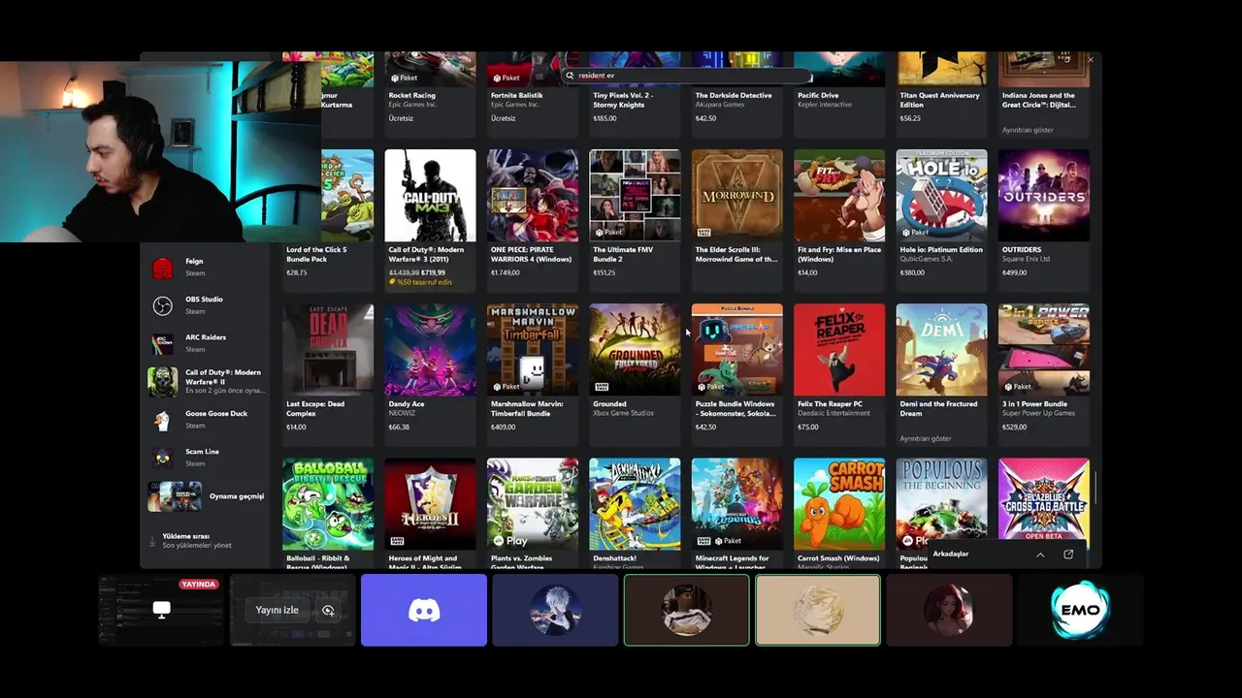The height and width of the screenshot is (698, 1242).
Task: Select the EMO avatar participant tile
Action: point(1080,610)
